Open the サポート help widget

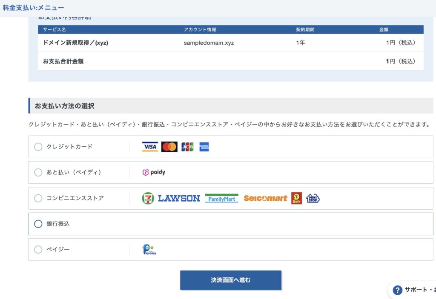pos(413,290)
